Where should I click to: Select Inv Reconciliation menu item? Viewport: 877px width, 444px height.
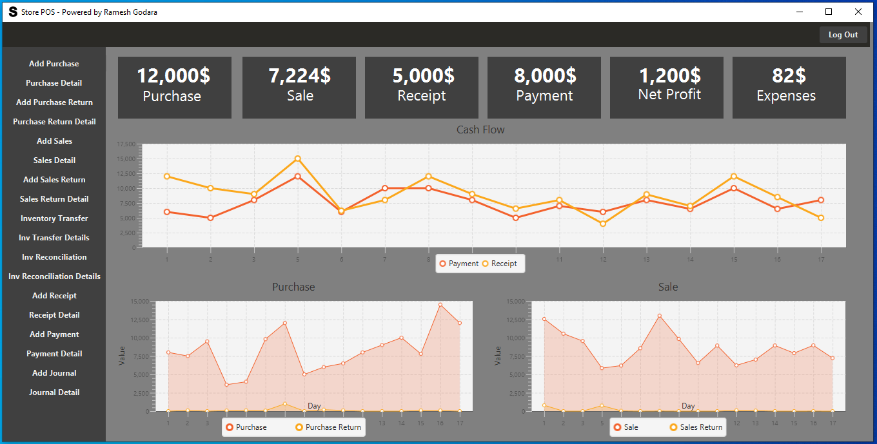pos(54,257)
